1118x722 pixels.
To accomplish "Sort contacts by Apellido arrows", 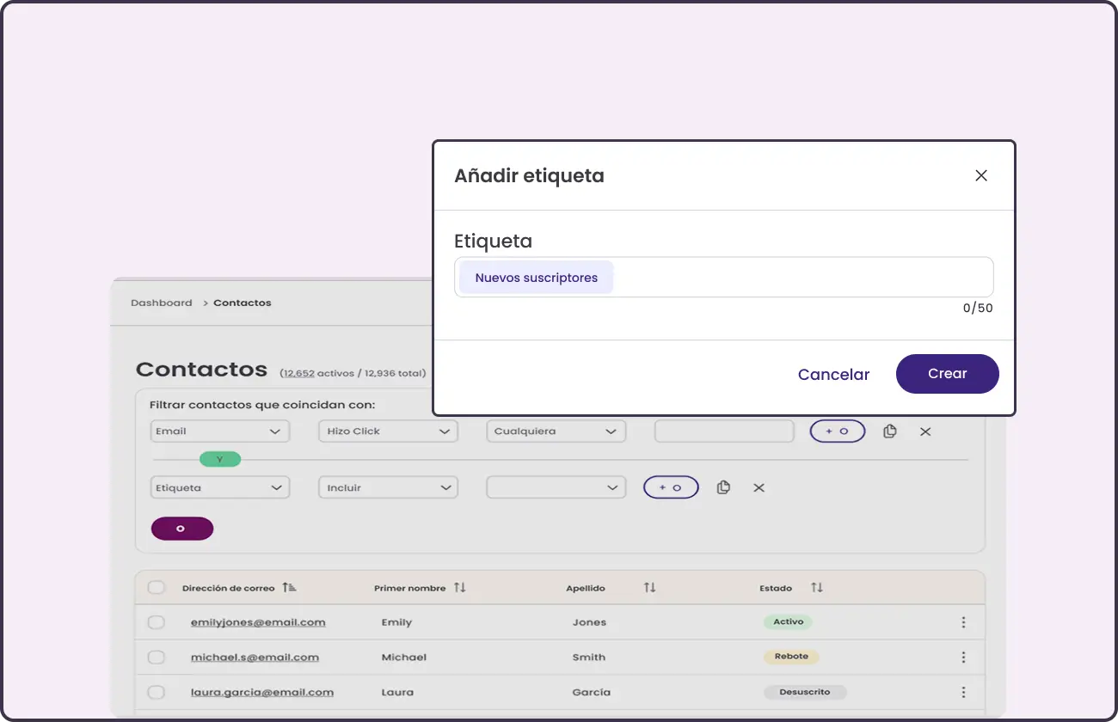I will tap(649, 588).
